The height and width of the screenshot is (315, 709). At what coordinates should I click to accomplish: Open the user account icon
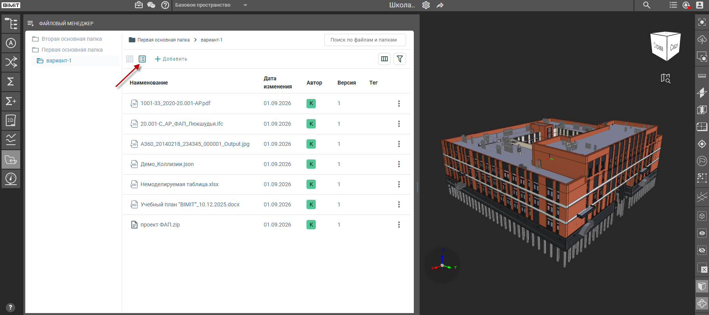pos(700,5)
